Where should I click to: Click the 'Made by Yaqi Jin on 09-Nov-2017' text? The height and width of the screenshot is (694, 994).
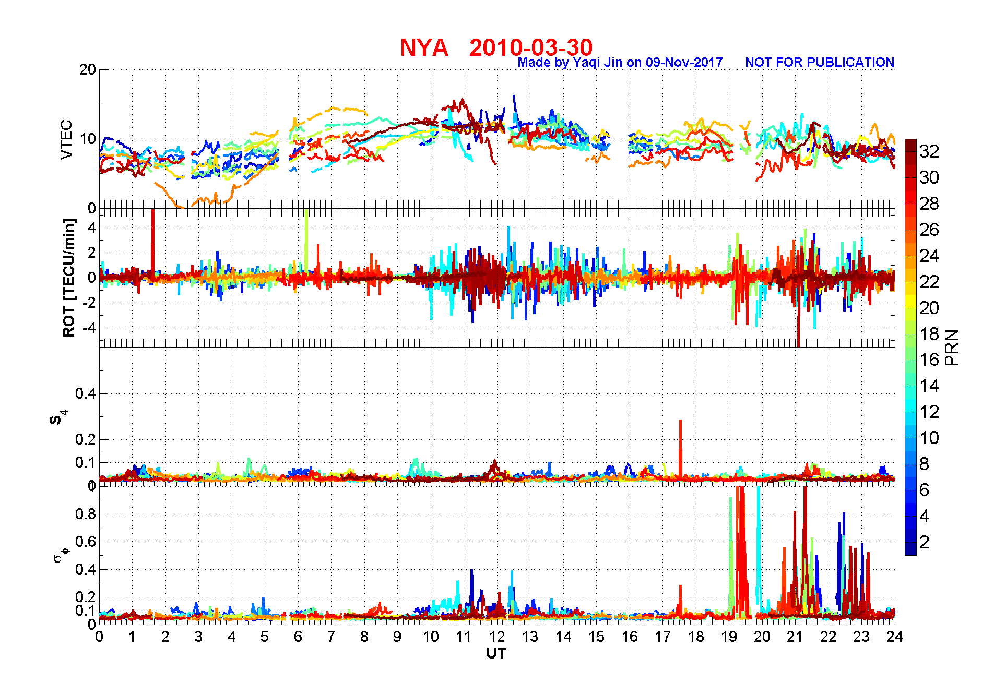click(x=620, y=63)
